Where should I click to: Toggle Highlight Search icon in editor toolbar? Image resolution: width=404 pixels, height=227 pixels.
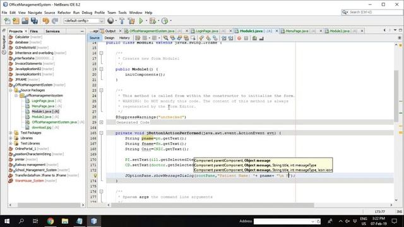tap(186, 38)
